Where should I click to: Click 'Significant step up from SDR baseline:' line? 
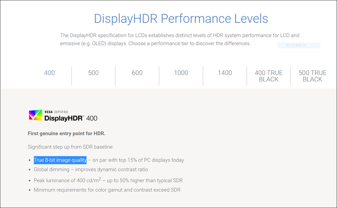(71, 147)
